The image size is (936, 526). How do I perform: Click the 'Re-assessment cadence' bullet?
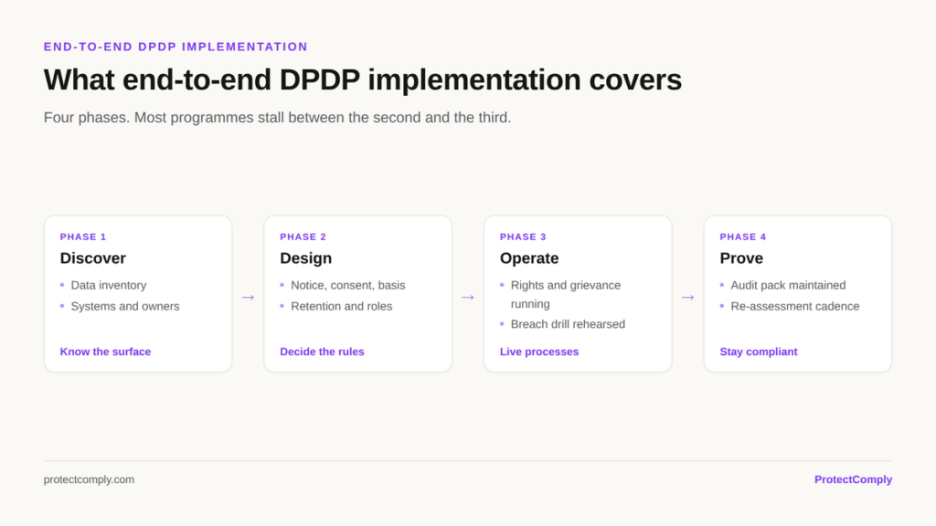point(794,307)
